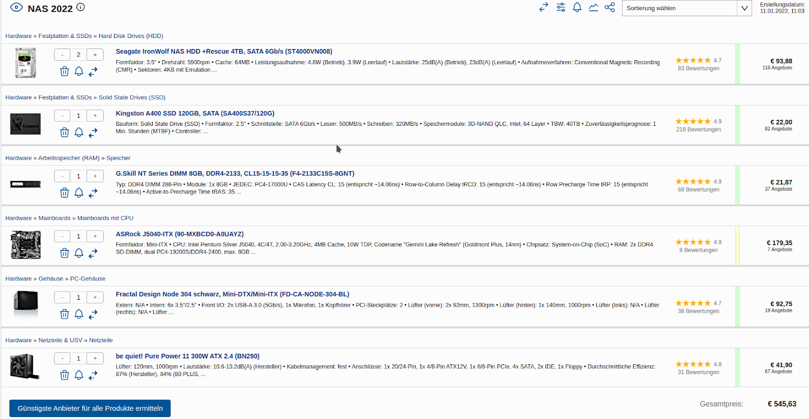Click the price alert bell in top toolbar
This screenshot has width=809, height=419.
click(577, 7)
